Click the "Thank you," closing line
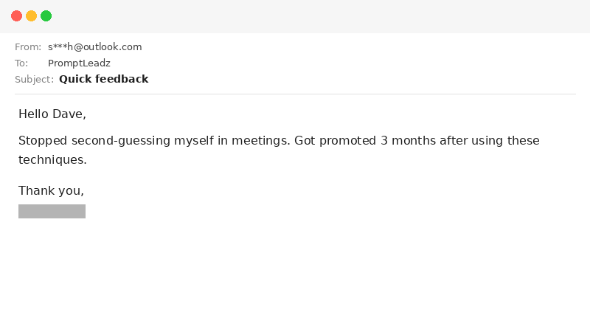The width and height of the screenshot is (590, 332). pos(51,191)
